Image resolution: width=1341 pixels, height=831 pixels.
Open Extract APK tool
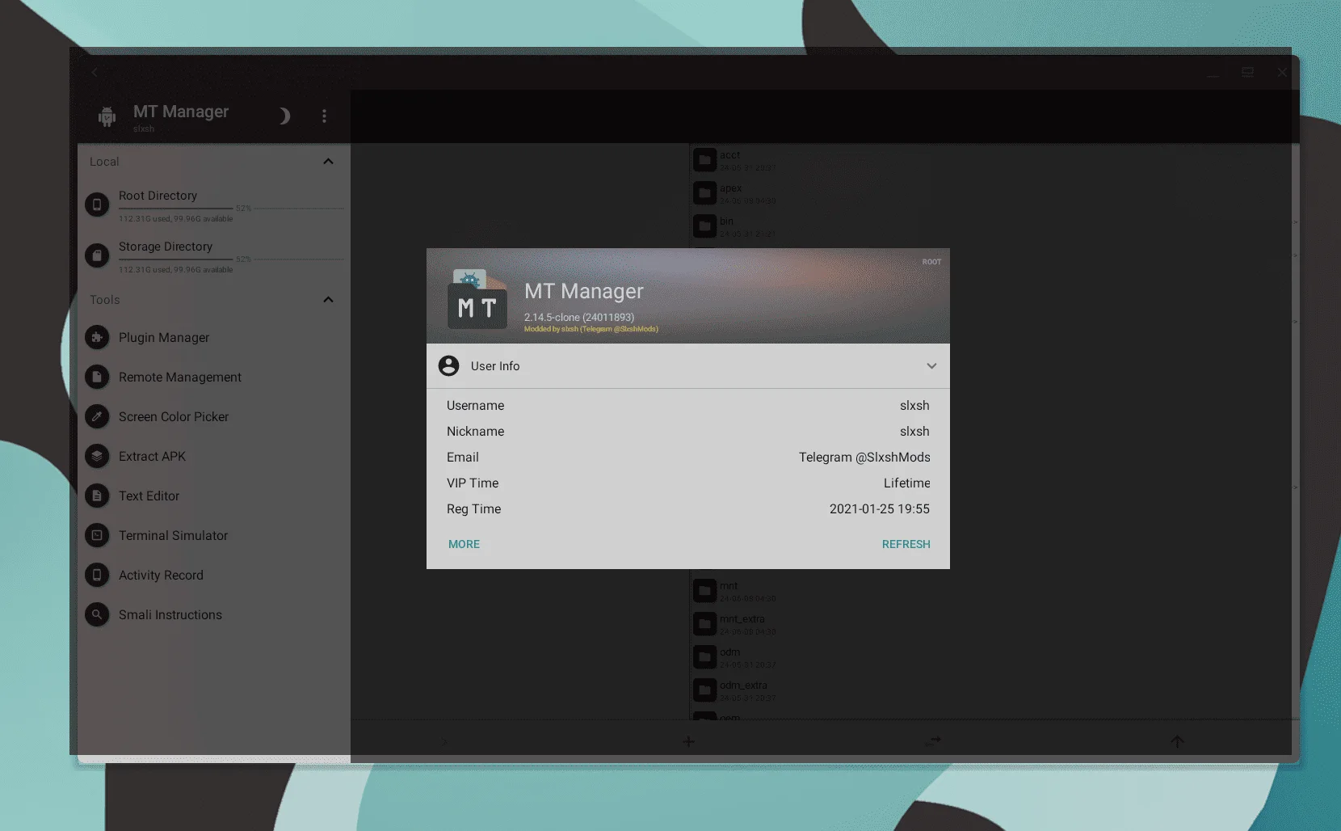click(x=214, y=456)
